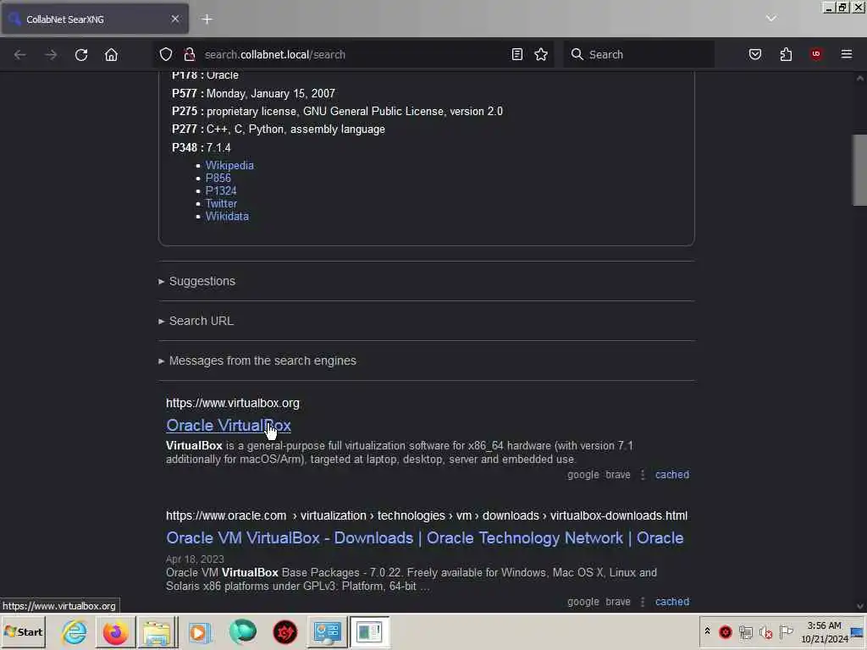Show site security lock information
The height and width of the screenshot is (650, 867).
189,54
